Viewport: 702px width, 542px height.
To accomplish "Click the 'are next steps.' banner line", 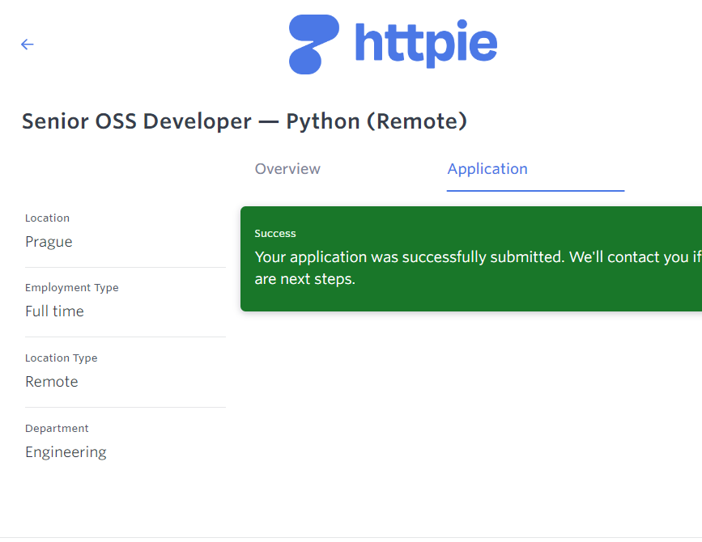I will click(305, 280).
